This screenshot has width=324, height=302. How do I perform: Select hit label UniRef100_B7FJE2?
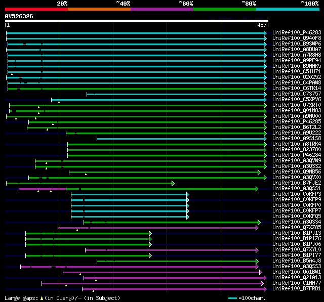297,183
